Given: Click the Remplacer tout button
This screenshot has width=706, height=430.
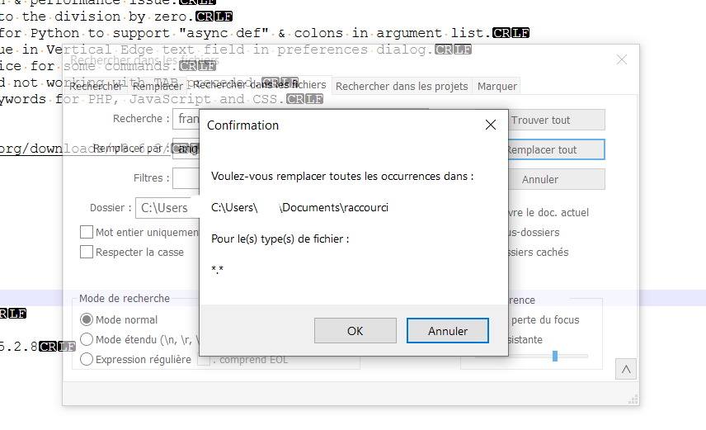Looking at the screenshot, I should [557, 149].
